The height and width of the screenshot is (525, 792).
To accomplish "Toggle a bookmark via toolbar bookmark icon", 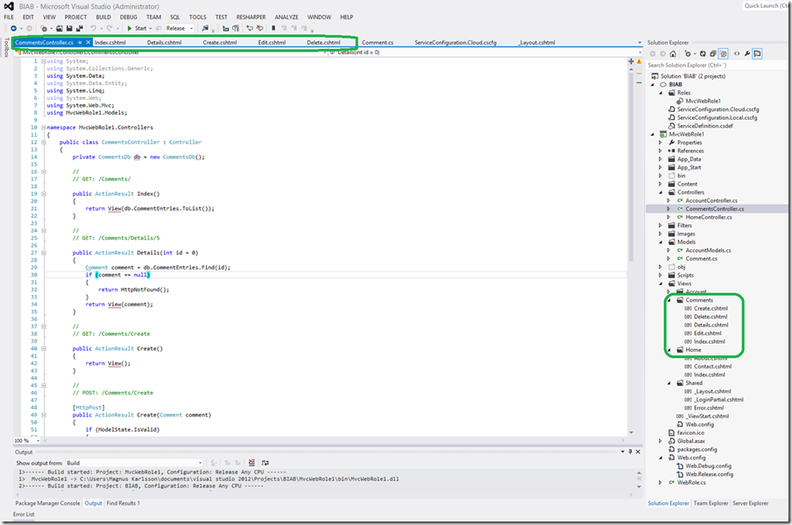I will click(x=273, y=28).
